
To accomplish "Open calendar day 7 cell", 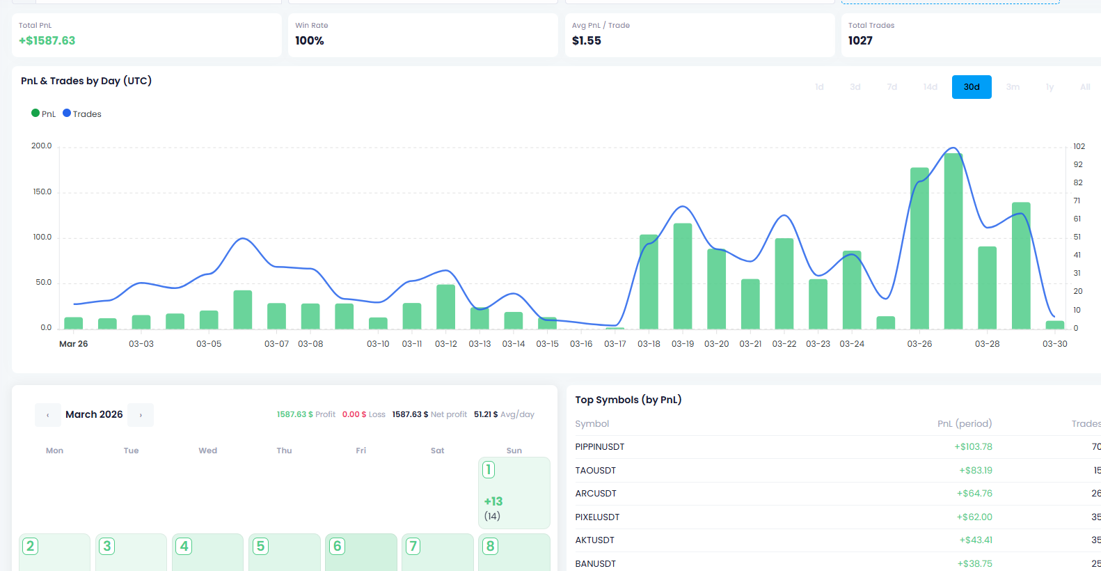I will point(438,552).
